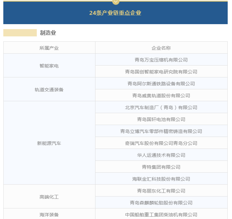Image resolution: width=232 pixels, height=219 pixels.
Task: Select the 海洋装备 industry cell
Action: tap(49, 214)
